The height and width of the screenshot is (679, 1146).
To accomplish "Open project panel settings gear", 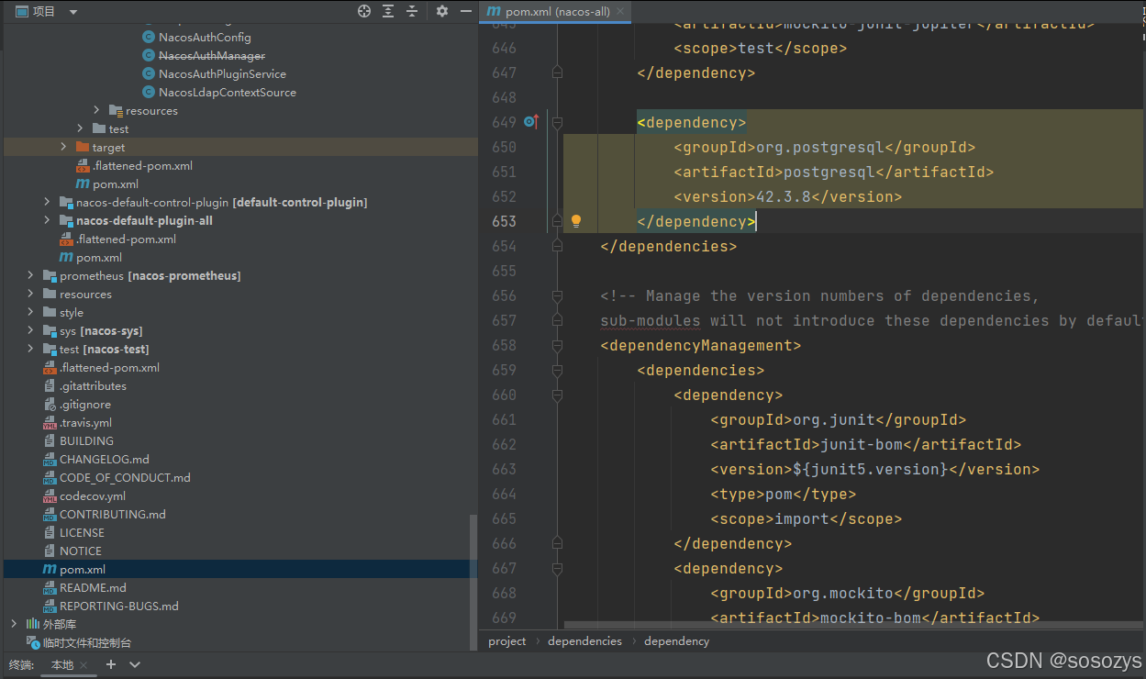I will coord(442,11).
